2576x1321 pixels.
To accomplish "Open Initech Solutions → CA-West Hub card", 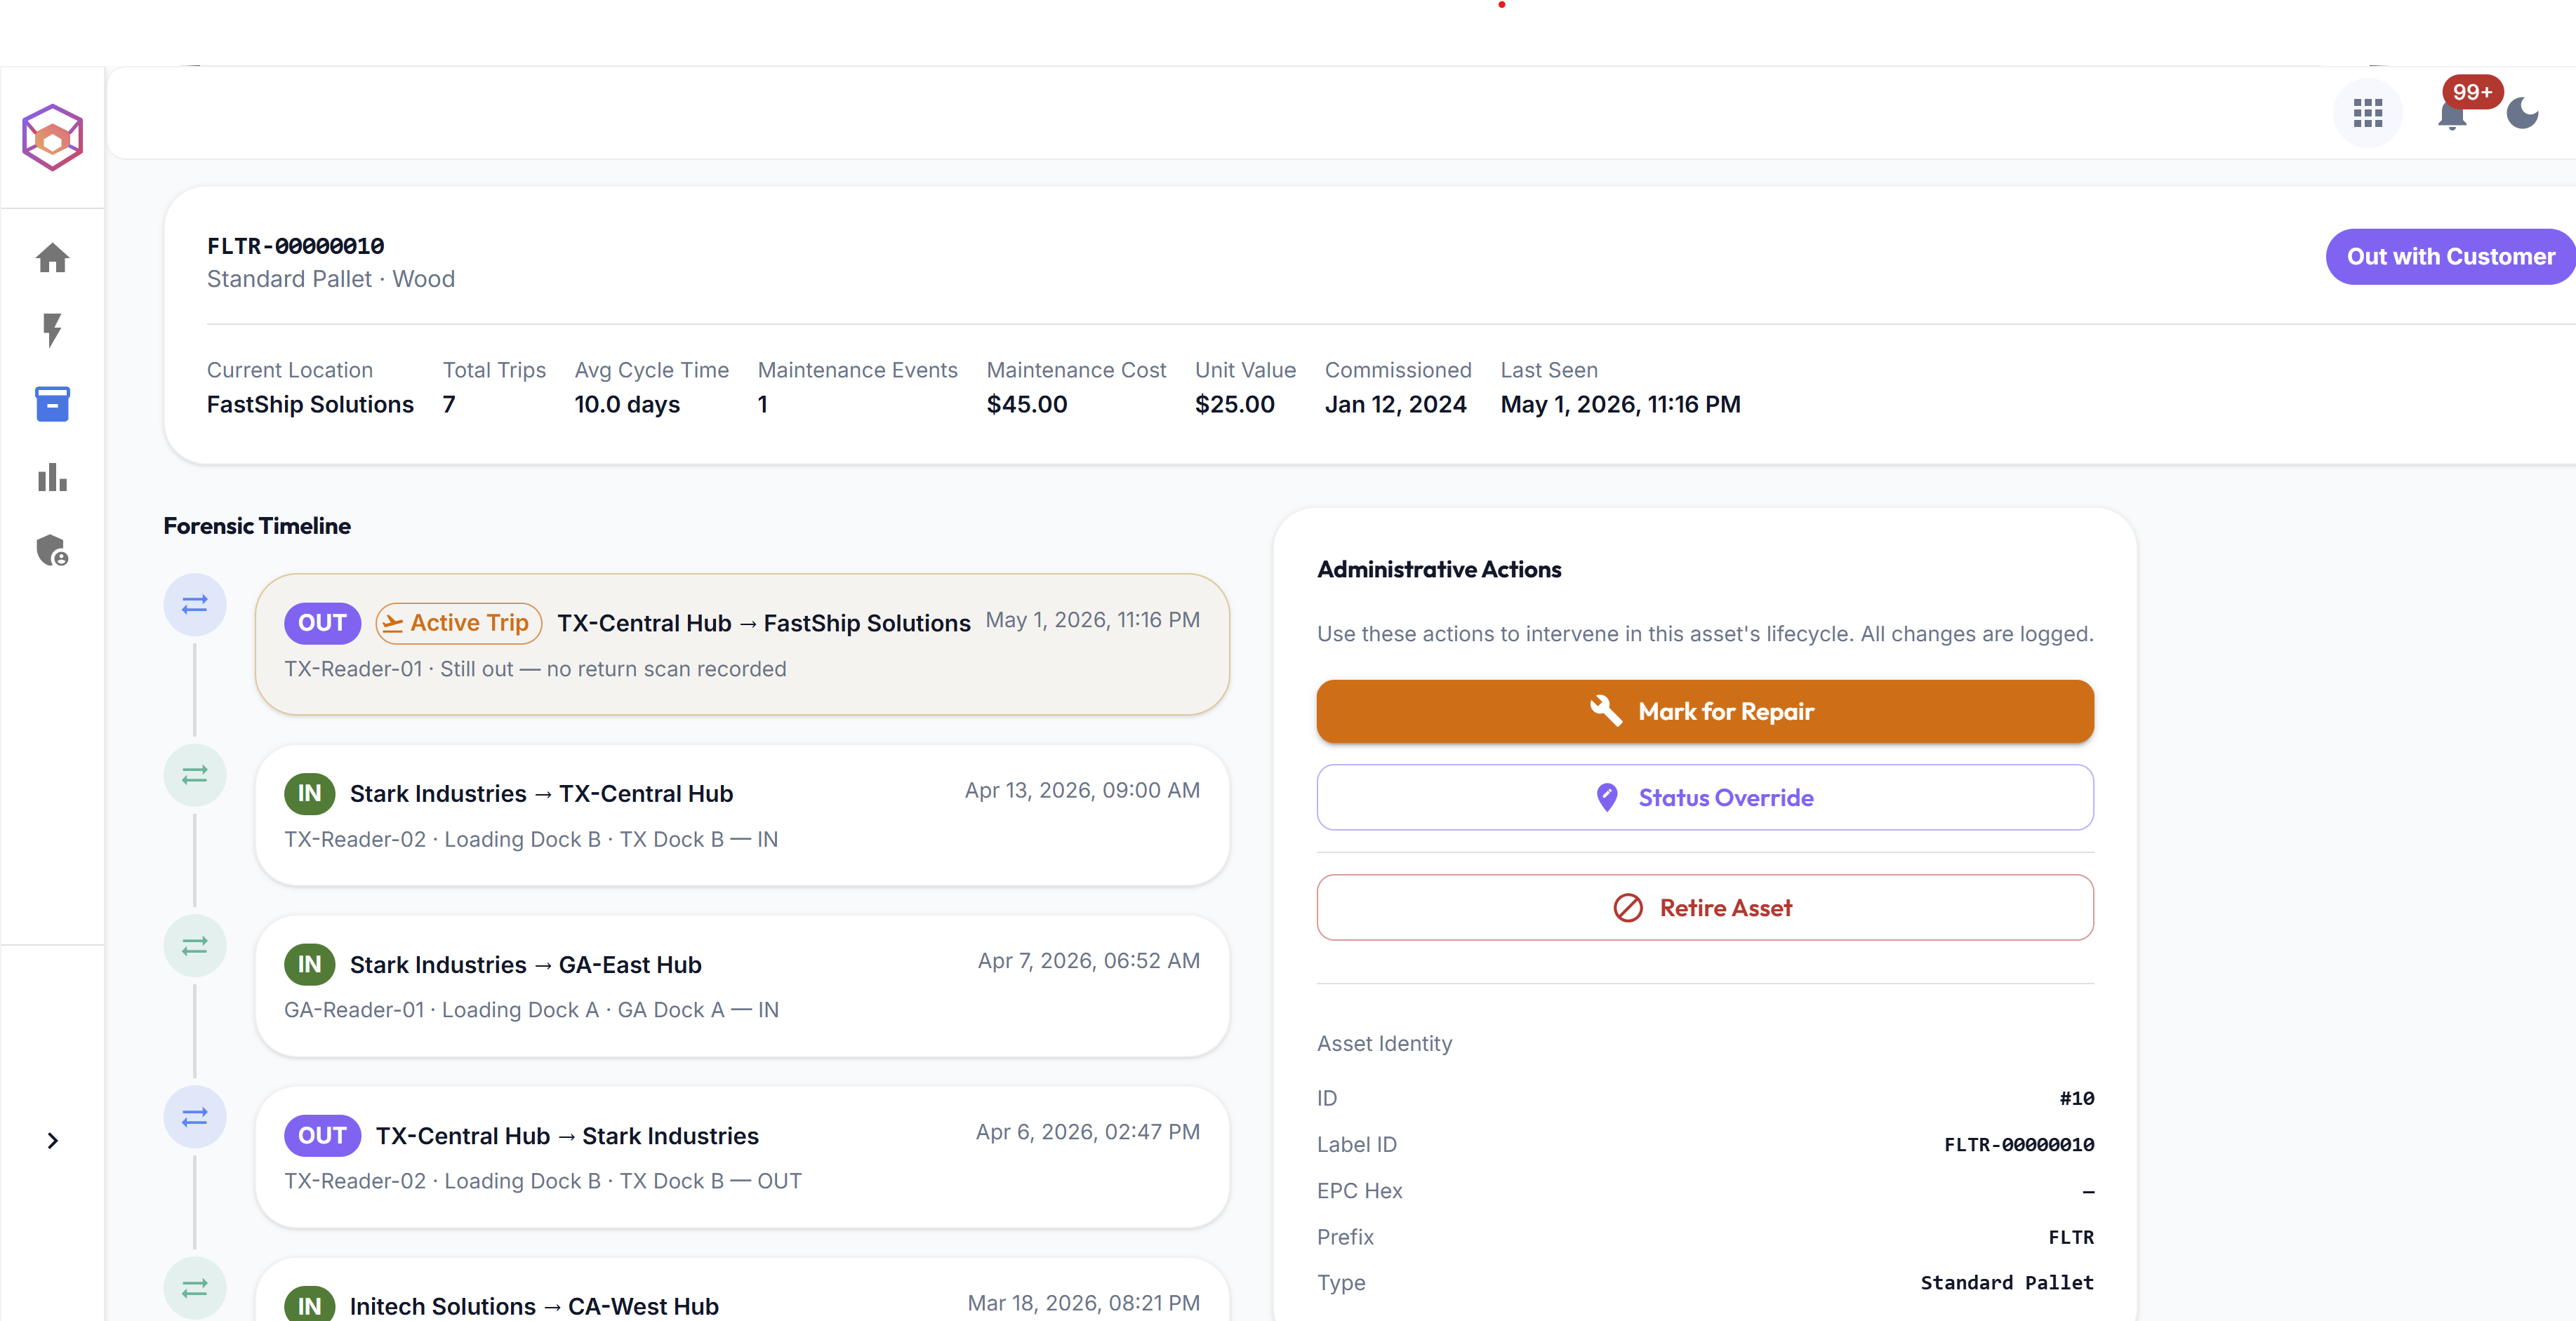I will pos(742,1289).
